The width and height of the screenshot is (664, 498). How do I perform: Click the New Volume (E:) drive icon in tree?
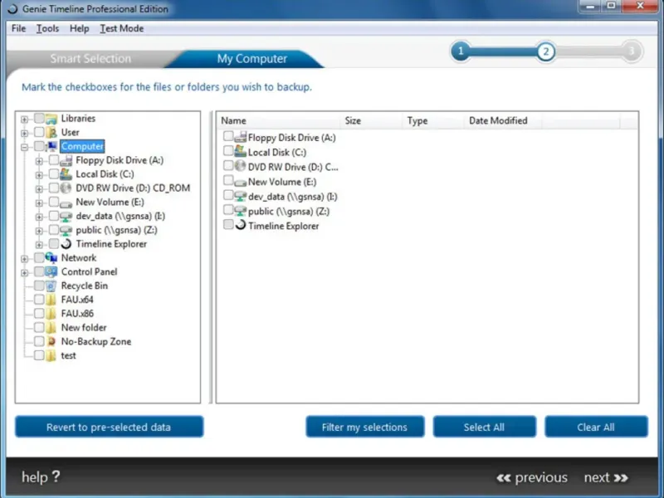pyautogui.click(x=66, y=203)
